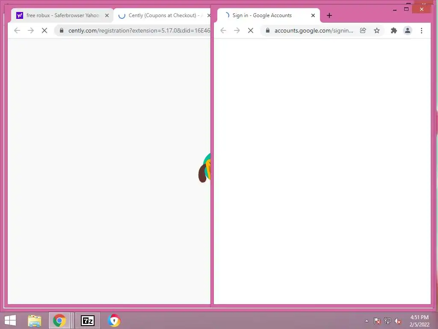
Task: Open the shielded browser taskbar icon
Action: click(x=114, y=320)
